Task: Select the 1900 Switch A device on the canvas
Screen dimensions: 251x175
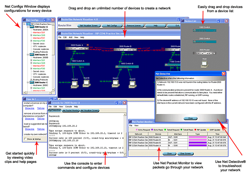Action: point(78,64)
